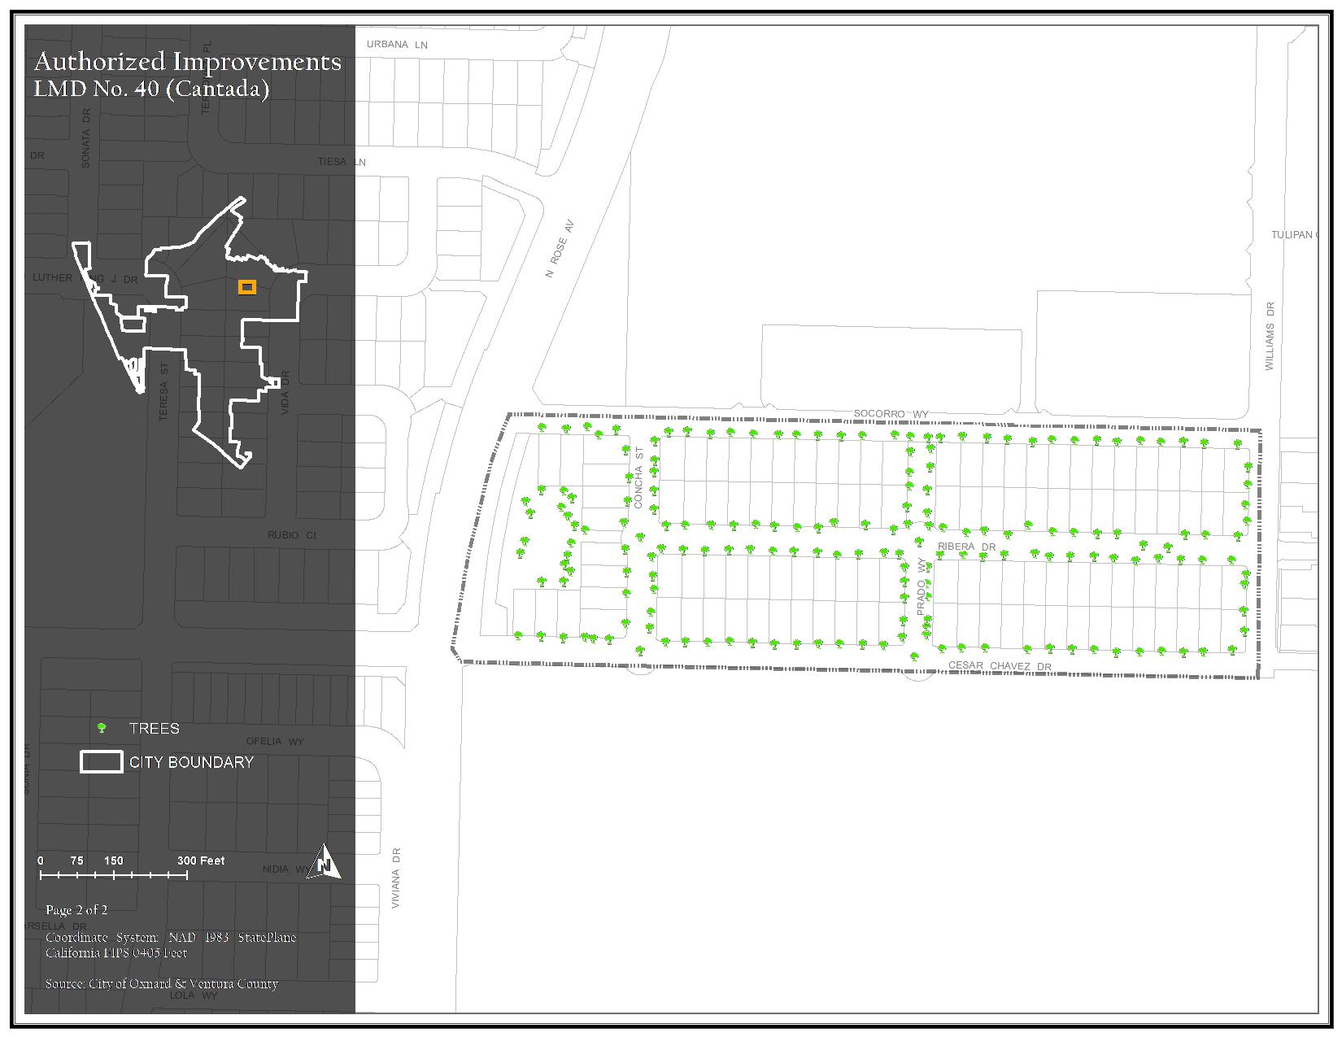The height and width of the screenshot is (1037, 1342).
Task: Click the 'VIVIANA DR' street label
Action: click(x=397, y=879)
